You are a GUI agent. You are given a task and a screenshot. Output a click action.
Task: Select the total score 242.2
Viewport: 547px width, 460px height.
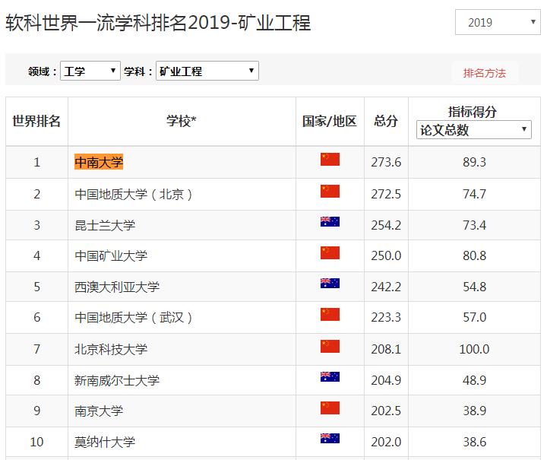386,287
